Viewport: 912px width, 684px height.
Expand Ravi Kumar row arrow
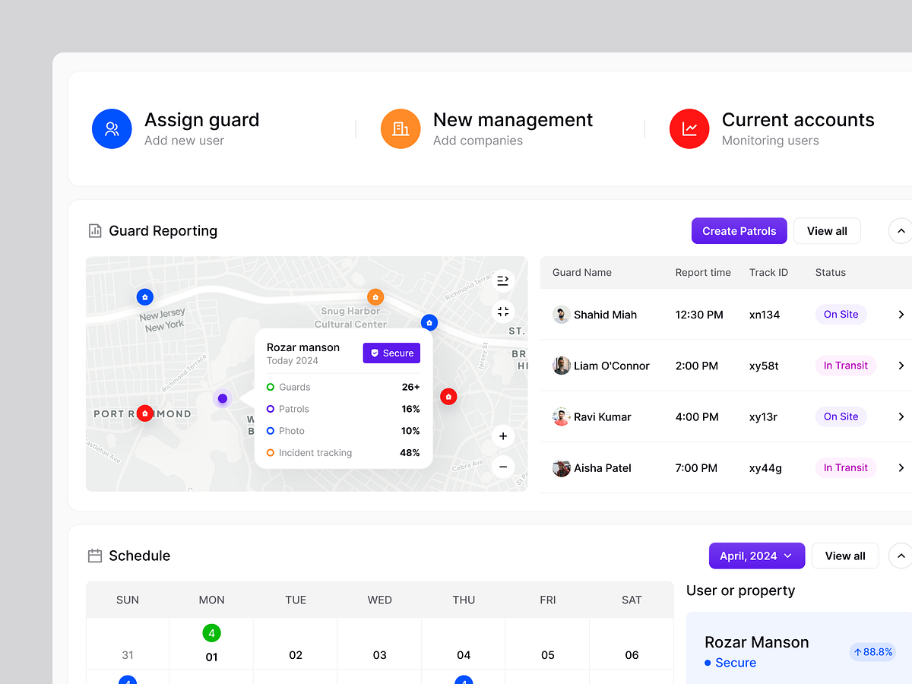901,416
